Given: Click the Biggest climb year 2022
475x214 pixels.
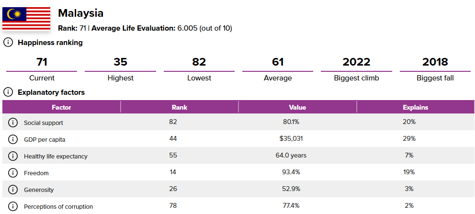Looking at the screenshot, I should 356,62.
